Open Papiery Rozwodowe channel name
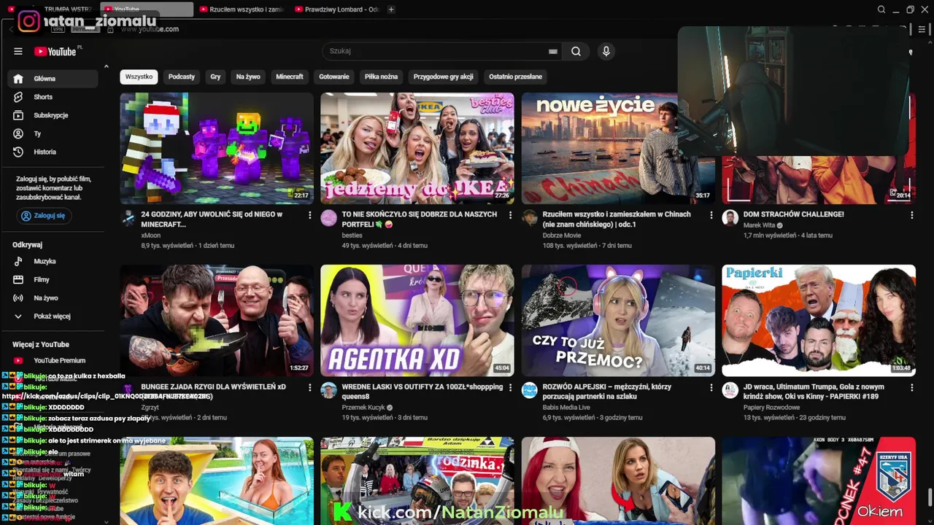Screen dimensions: 934x525 [x=771, y=408]
